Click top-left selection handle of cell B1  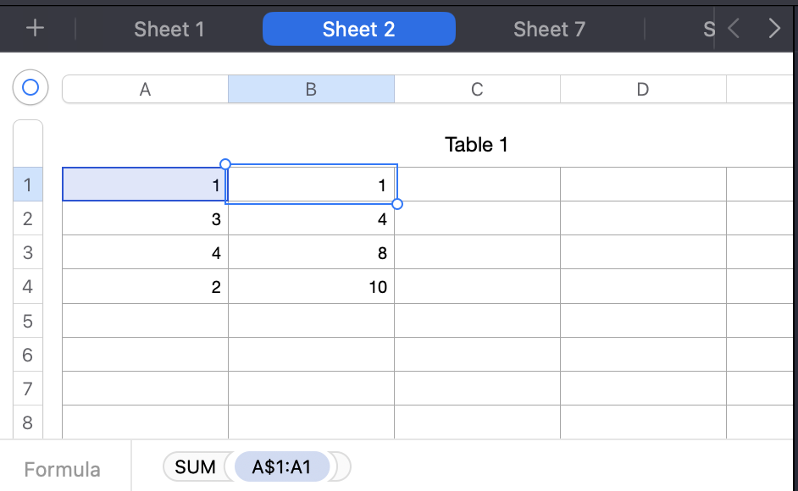pyautogui.click(x=225, y=163)
